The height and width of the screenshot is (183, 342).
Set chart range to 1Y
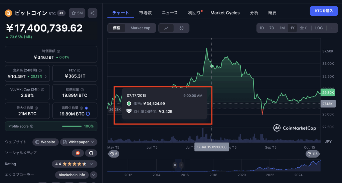pos(292,28)
